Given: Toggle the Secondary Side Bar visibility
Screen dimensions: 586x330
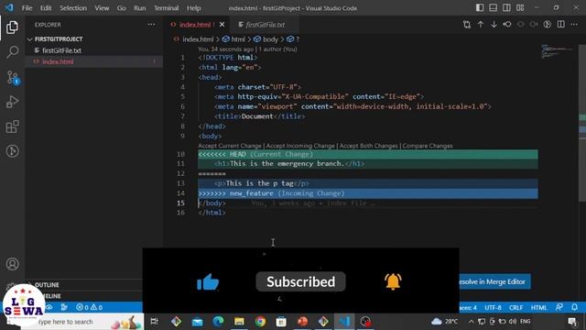Looking at the screenshot, I should [506, 8].
